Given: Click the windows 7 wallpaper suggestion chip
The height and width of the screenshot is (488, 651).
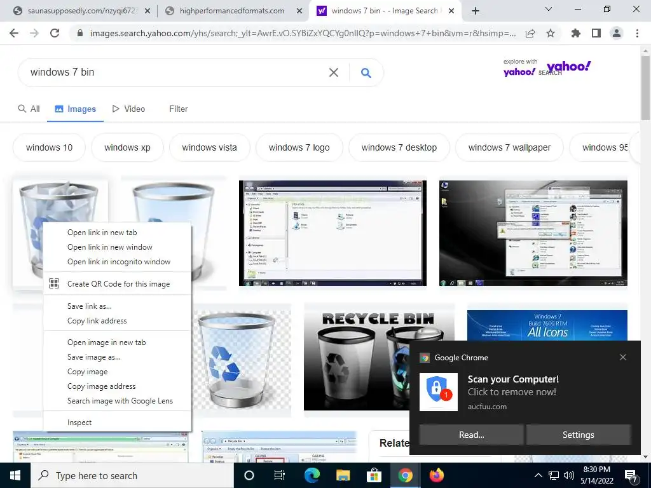Looking at the screenshot, I should click(509, 147).
